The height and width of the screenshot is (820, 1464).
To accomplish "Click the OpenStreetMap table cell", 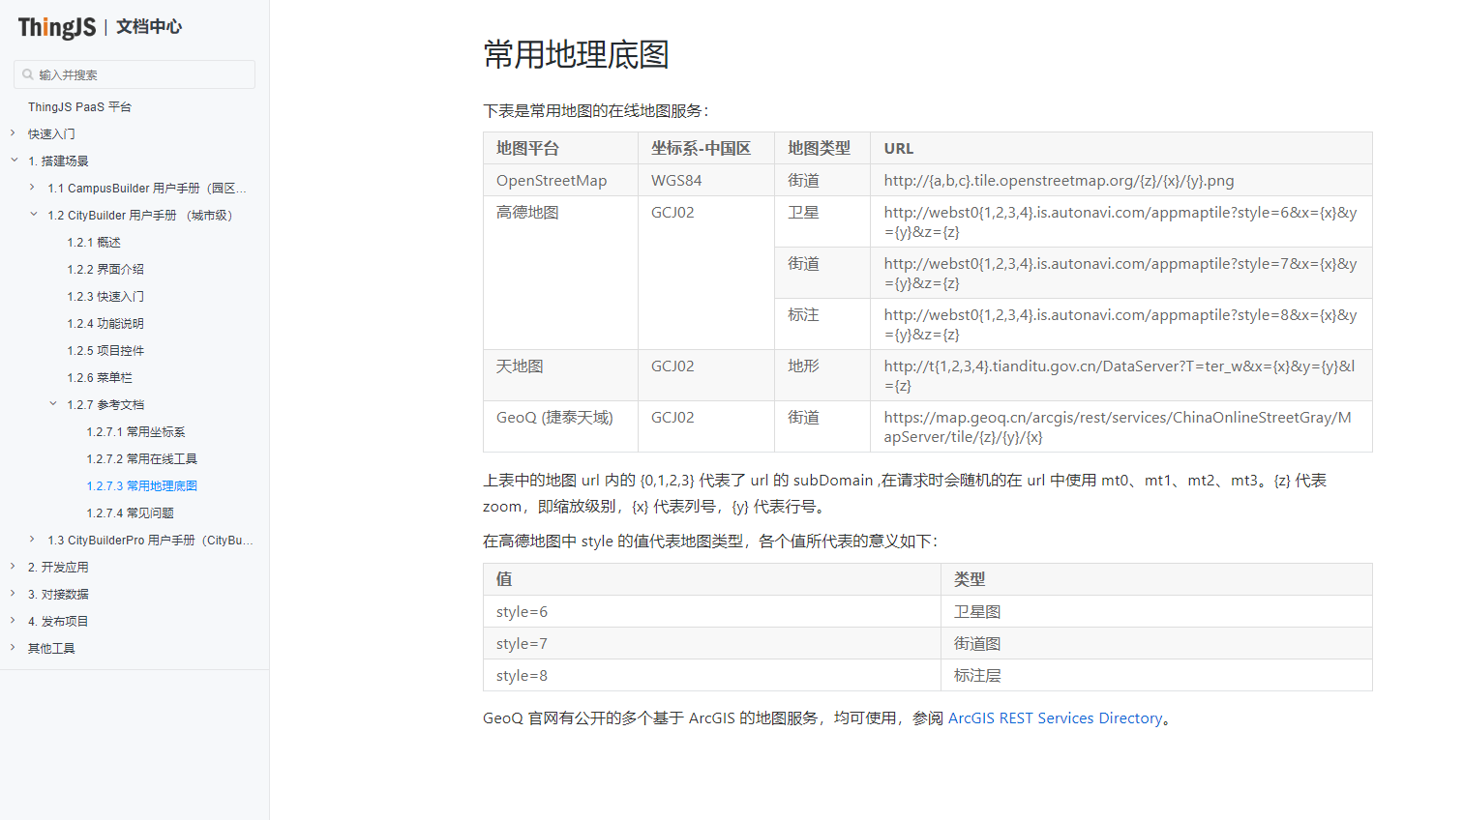I will coord(560,180).
